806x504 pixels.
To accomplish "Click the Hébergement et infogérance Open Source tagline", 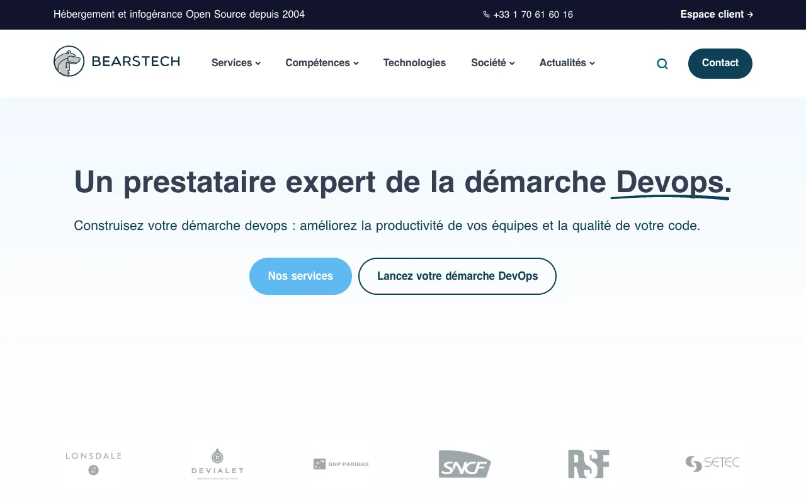I will coord(179,14).
